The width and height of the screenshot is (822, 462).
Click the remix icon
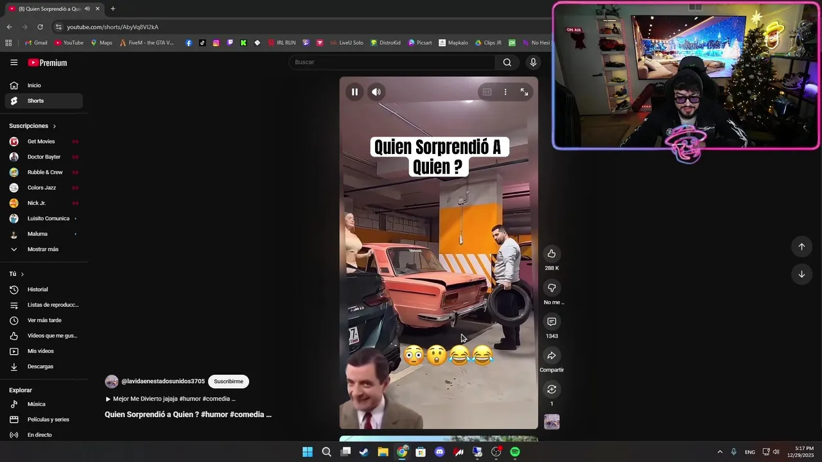click(x=552, y=389)
